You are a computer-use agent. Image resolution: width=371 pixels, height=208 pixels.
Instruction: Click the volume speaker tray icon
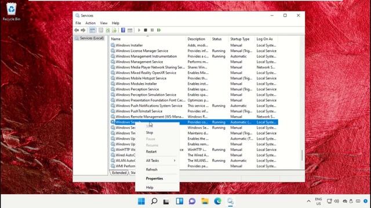tap(336, 201)
